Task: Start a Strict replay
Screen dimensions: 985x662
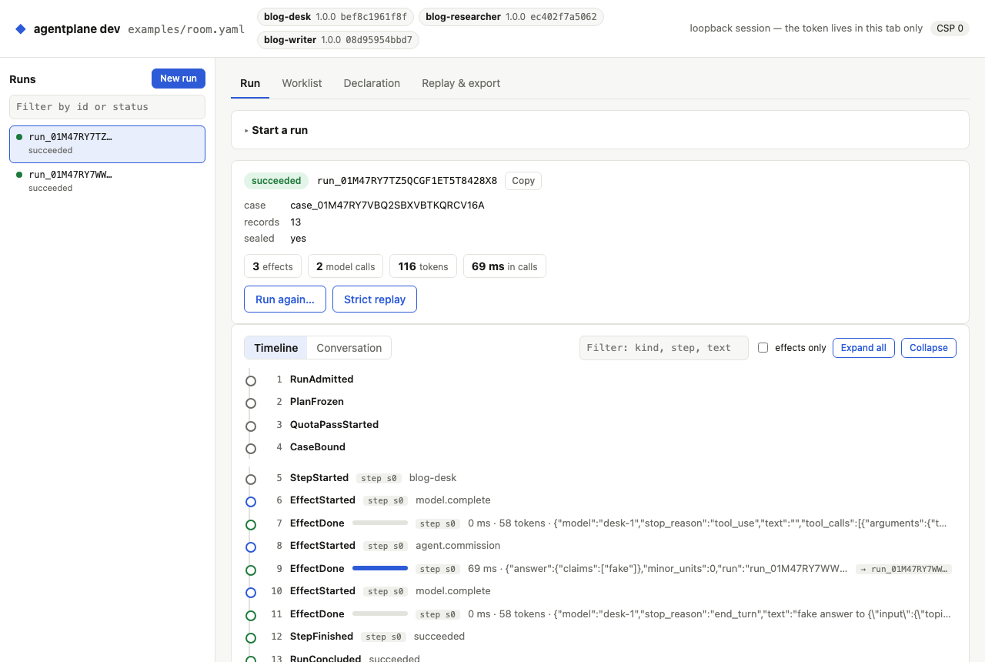Action: point(375,299)
